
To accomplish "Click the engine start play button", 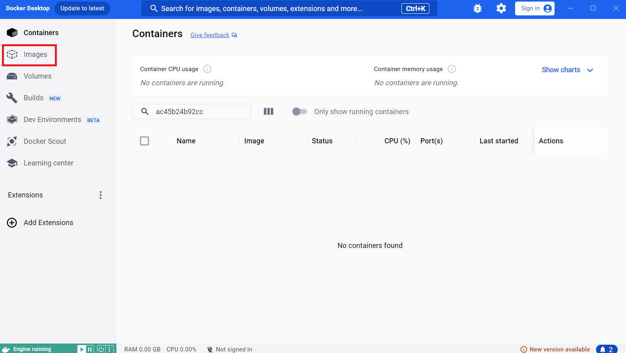I will click(x=81, y=349).
